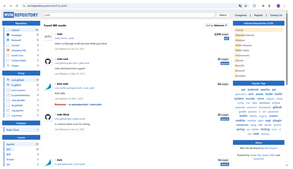The height and width of the screenshot is (169, 293).
Task: Click the 27 usages count for Jedis Mock
Action: pos(223,115)
